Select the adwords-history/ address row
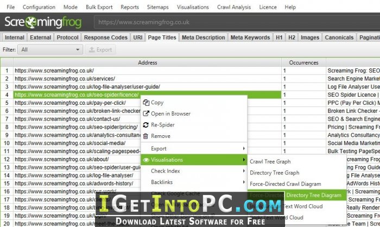The image size is (380, 227). [77, 184]
